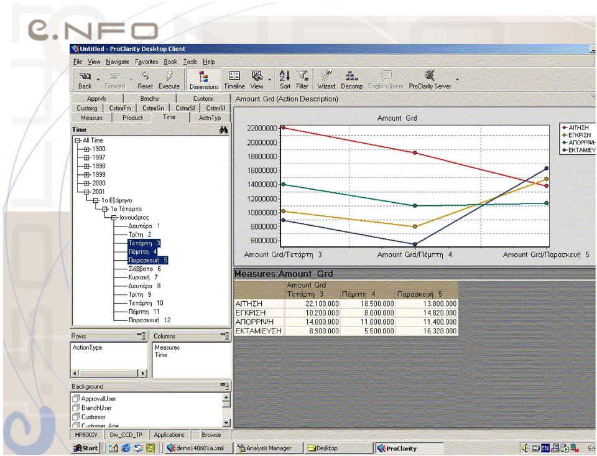Switch to the Measurs dimension tab
The width and height of the screenshot is (597, 456).
tap(92, 118)
